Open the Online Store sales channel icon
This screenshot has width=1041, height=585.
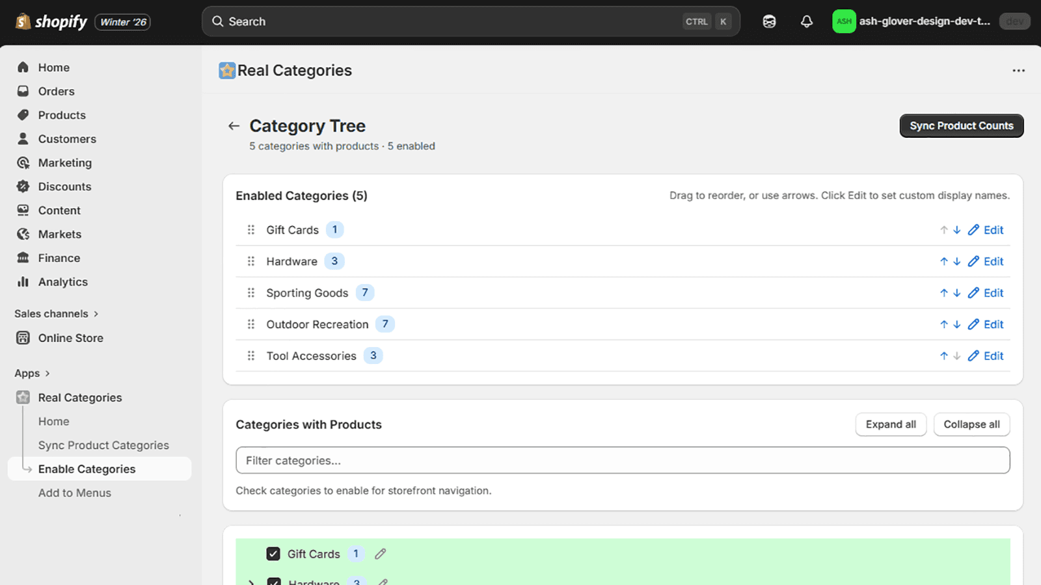click(22, 337)
